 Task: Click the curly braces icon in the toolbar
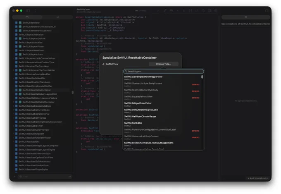coord(191,11)
